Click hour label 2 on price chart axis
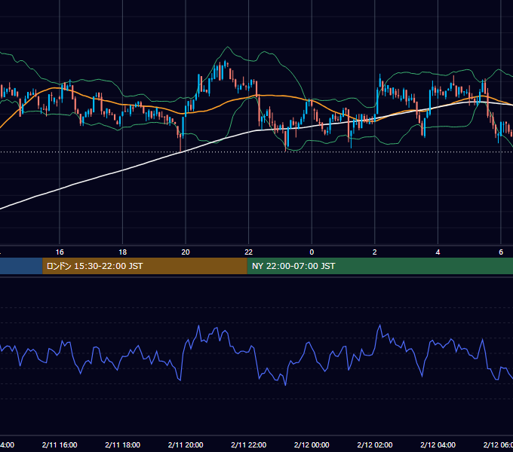513x452 pixels. [375, 252]
